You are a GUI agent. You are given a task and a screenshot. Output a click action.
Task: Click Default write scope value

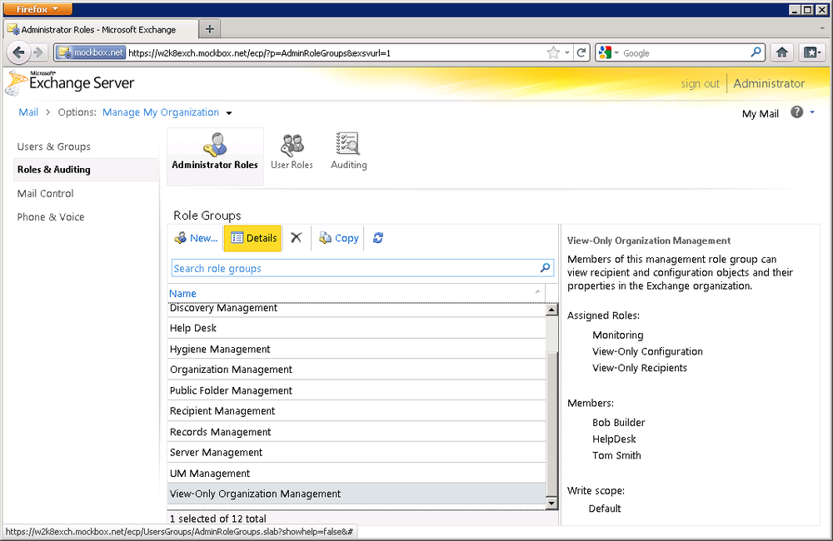(x=605, y=509)
